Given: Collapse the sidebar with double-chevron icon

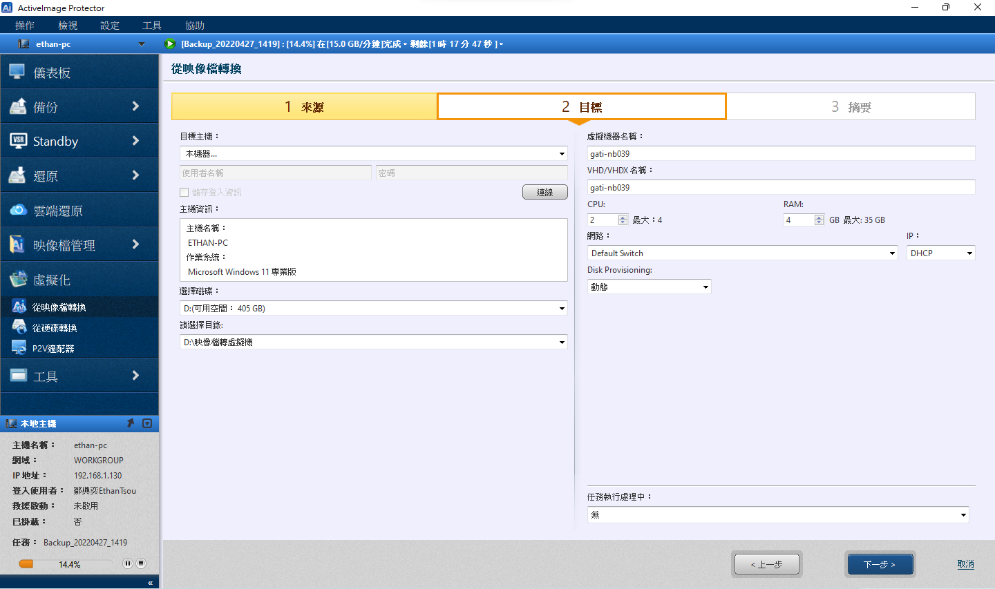Looking at the screenshot, I should [x=150, y=583].
